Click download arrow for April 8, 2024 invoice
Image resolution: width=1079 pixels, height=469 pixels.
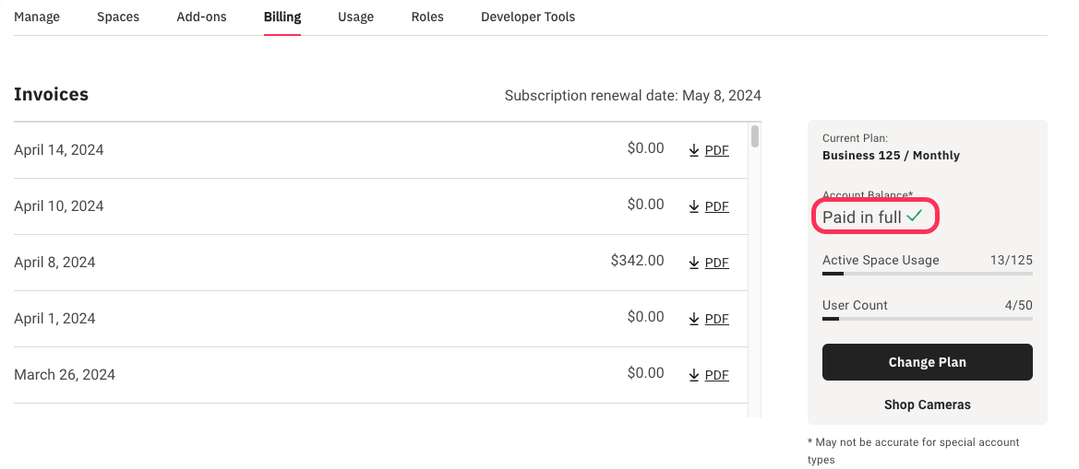point(694,263)
